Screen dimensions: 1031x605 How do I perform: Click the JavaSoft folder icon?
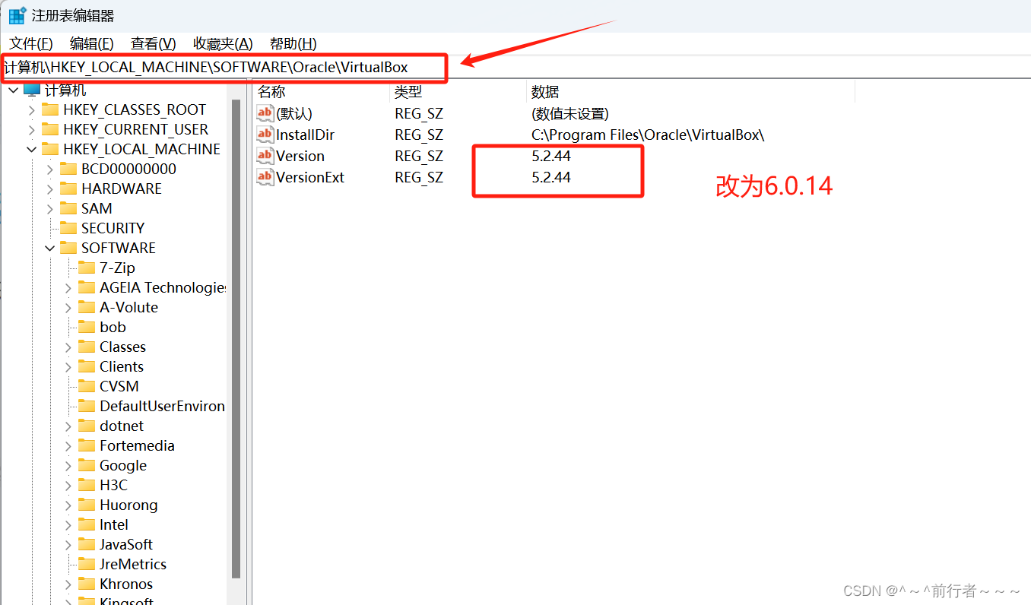pyautogui.click(x=87, y=544)
